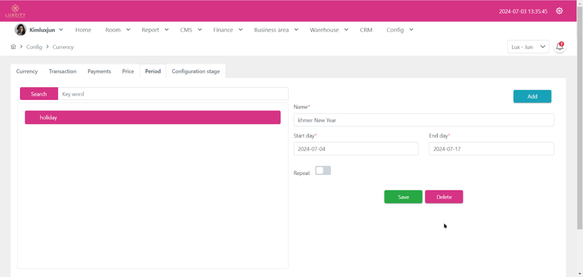The height and width of the screenshot is (277, 583).
Task: Click the Luxcity logo in header
Action: point(15,11)
